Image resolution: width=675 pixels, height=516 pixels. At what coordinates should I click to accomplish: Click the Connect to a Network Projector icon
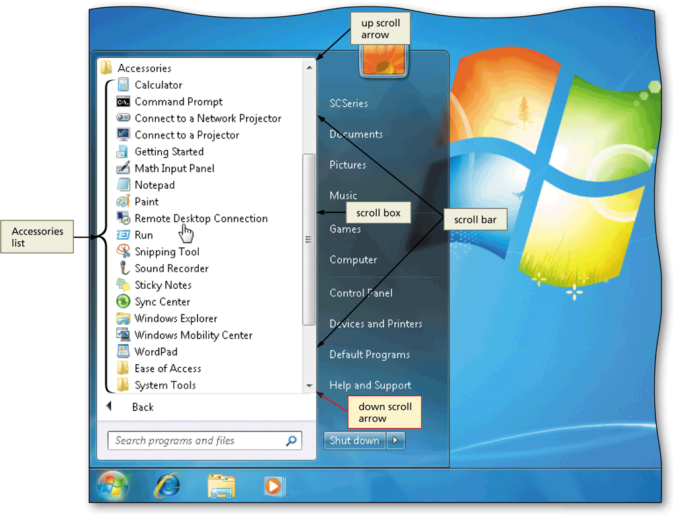click(123, 118)
